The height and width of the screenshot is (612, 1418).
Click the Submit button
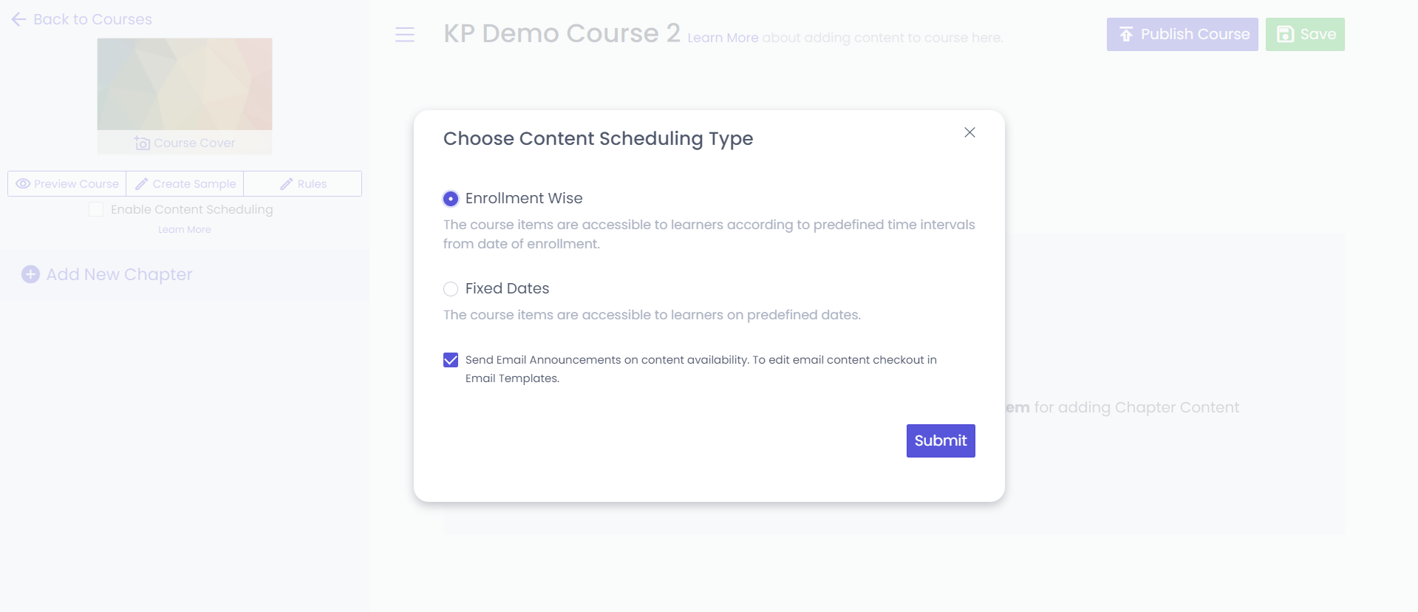[940, 441]
